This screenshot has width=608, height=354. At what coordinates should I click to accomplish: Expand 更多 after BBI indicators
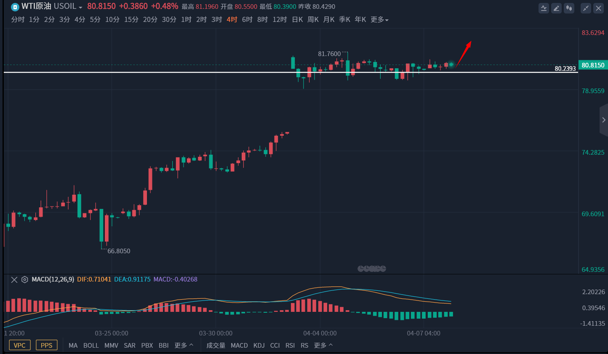[x=184, y=345]
